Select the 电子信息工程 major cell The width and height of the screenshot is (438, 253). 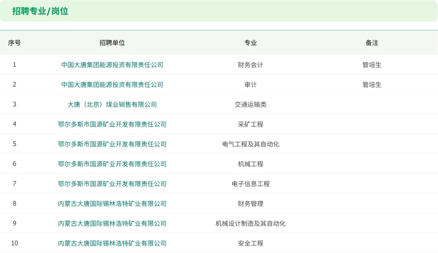point(251,183)
